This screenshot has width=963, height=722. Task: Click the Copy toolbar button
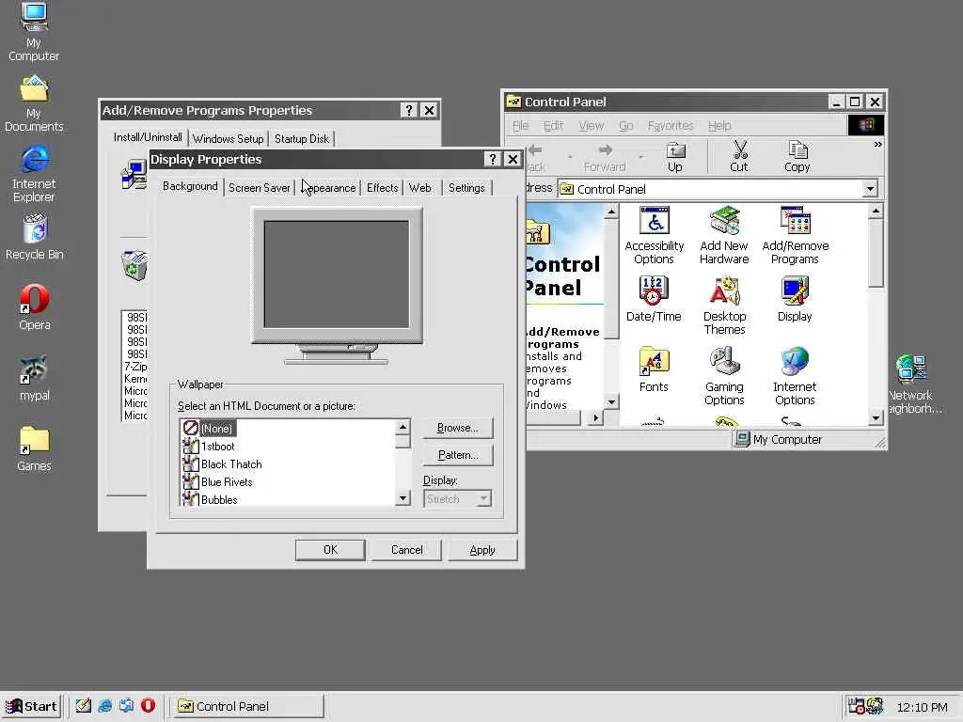(797, 157)
